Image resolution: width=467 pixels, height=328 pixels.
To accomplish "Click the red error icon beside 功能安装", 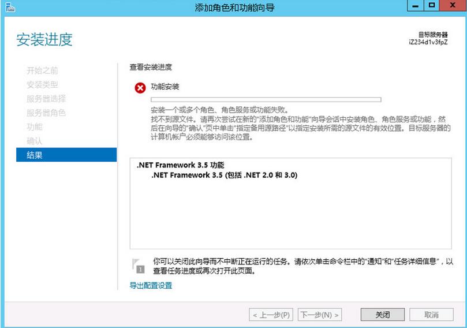I will [x=140, y=88].
